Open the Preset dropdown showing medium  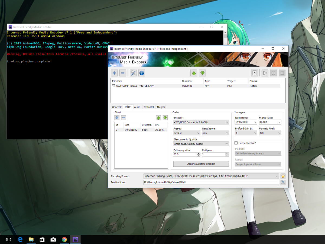(x=187, y=133)
